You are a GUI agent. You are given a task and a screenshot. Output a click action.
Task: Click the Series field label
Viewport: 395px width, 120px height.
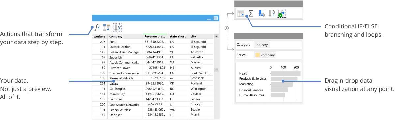coord(241,55)
